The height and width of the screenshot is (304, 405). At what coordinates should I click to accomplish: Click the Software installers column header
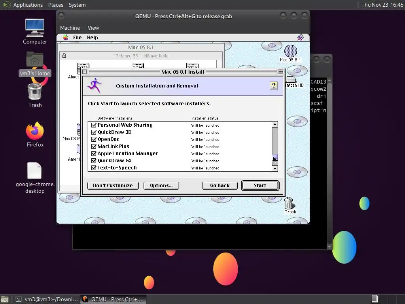pyautogui.click(x=115, y=118)
